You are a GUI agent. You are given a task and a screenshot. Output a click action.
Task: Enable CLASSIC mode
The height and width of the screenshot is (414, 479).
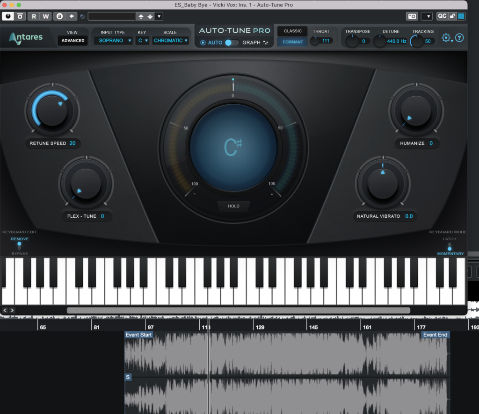(293, 31)
